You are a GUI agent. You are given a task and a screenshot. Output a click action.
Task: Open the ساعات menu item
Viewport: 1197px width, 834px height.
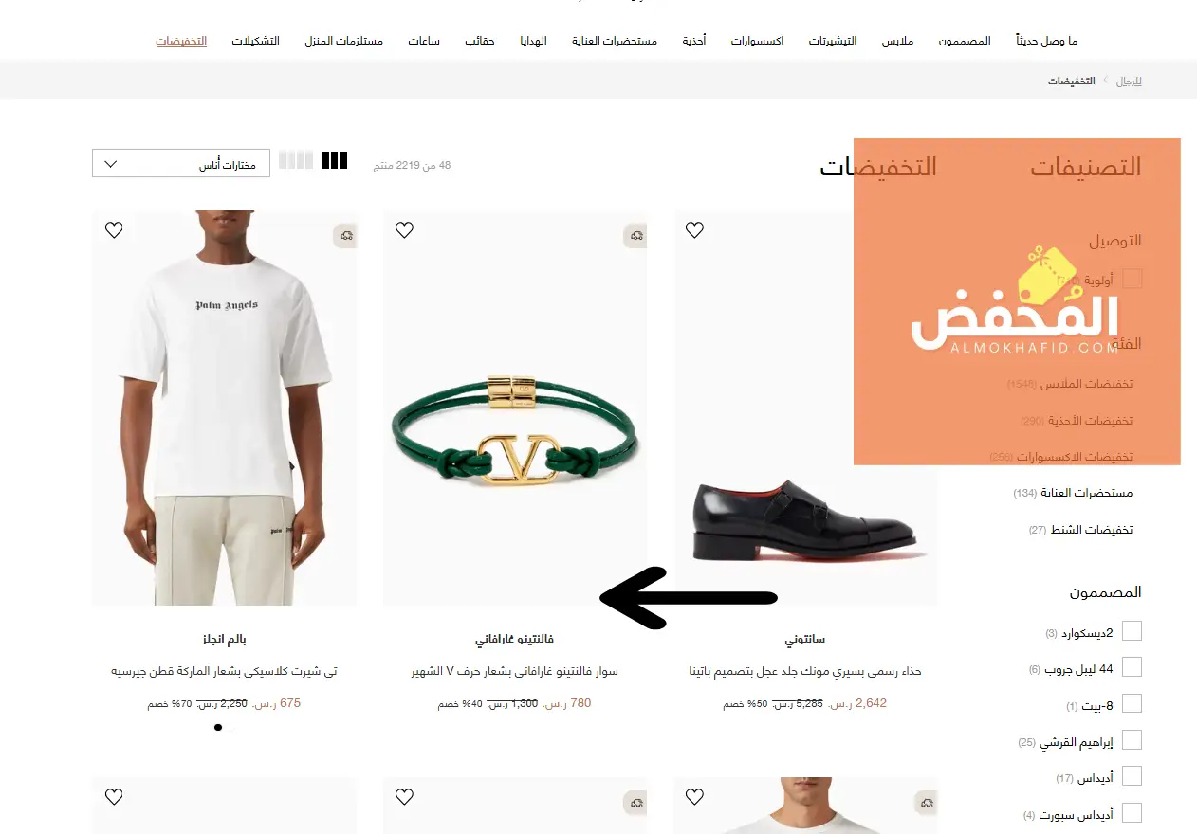tap(424, 42)
